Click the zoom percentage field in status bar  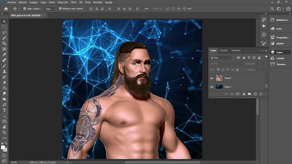14,162
